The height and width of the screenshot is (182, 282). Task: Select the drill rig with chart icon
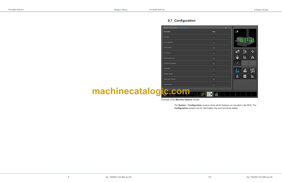245,52
